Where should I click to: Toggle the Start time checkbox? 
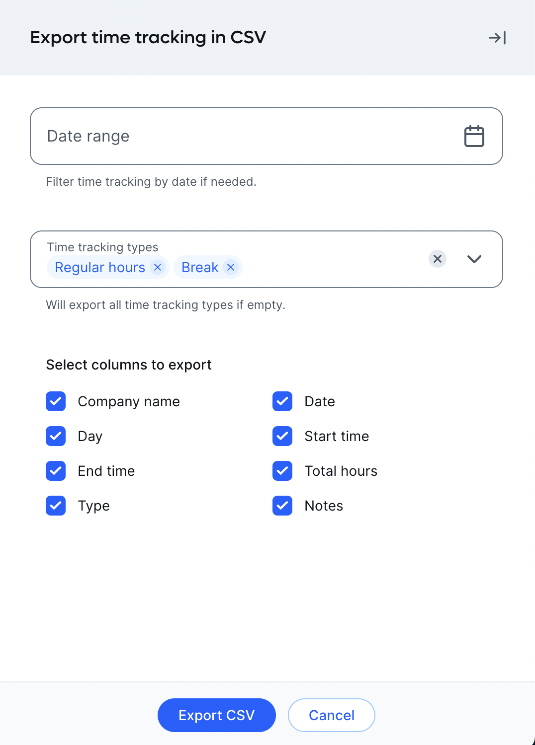[282, 436]
